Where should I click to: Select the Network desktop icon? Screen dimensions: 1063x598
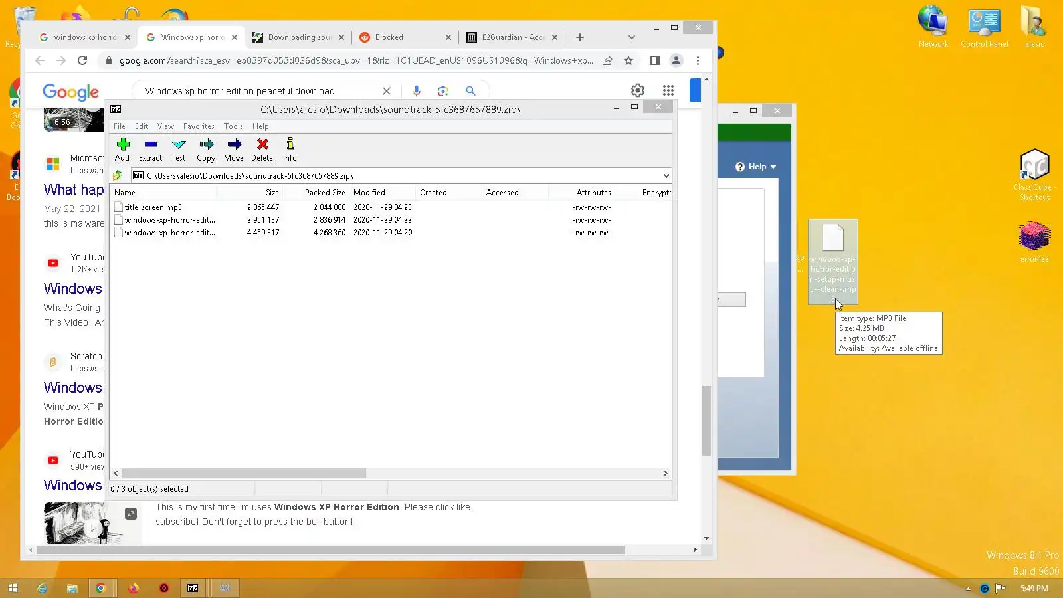[x=933, y=27]
